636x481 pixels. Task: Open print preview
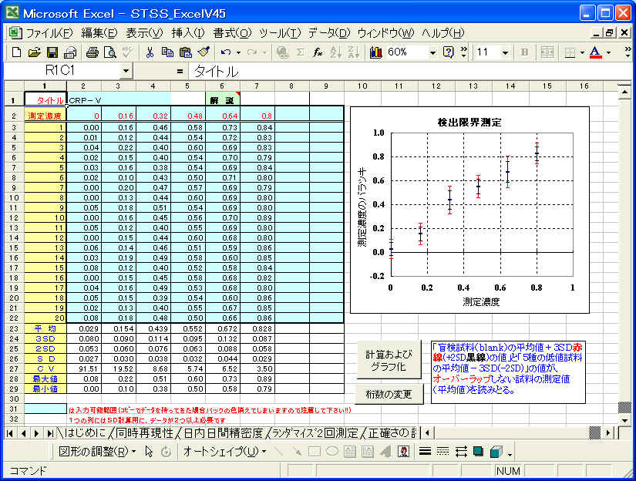pos(110,52)
